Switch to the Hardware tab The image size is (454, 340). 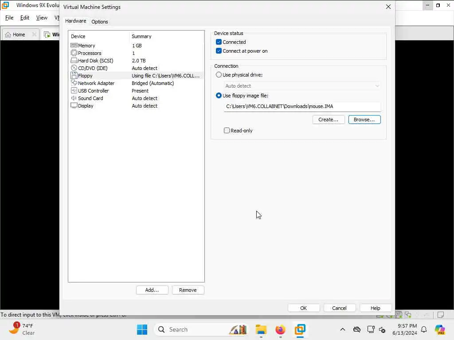tap(75, 21)
